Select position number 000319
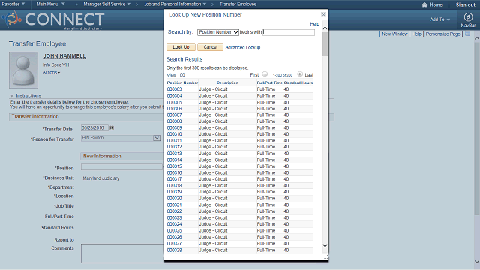 tap(174, 192)
